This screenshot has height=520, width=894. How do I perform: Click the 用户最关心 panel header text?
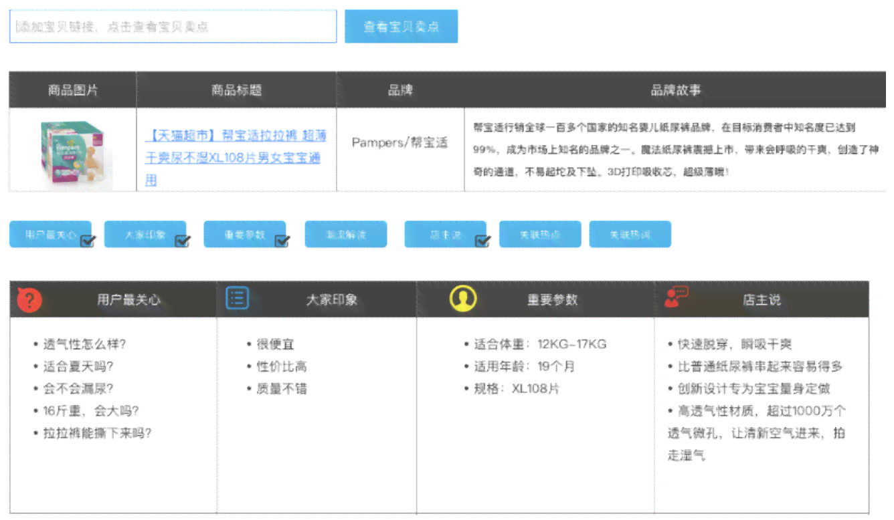128,300
